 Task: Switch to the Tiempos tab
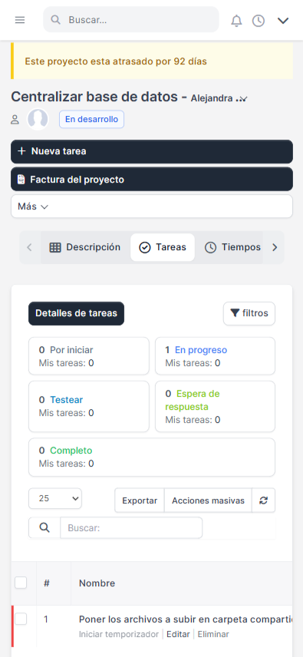click(x=232, y=247)
